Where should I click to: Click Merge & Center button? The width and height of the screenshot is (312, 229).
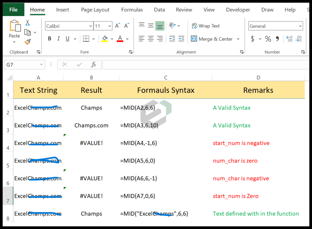(212, 39)
